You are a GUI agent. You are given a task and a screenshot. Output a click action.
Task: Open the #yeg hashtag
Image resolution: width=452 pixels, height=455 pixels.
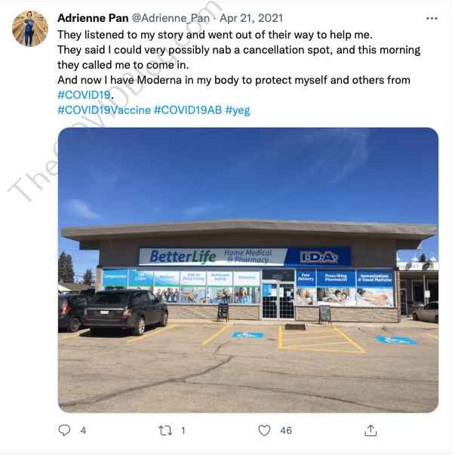pyautogui.click(x=238, y=110)
